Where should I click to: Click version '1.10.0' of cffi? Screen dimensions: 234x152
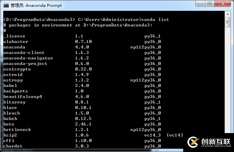click(x=83, y=141)
